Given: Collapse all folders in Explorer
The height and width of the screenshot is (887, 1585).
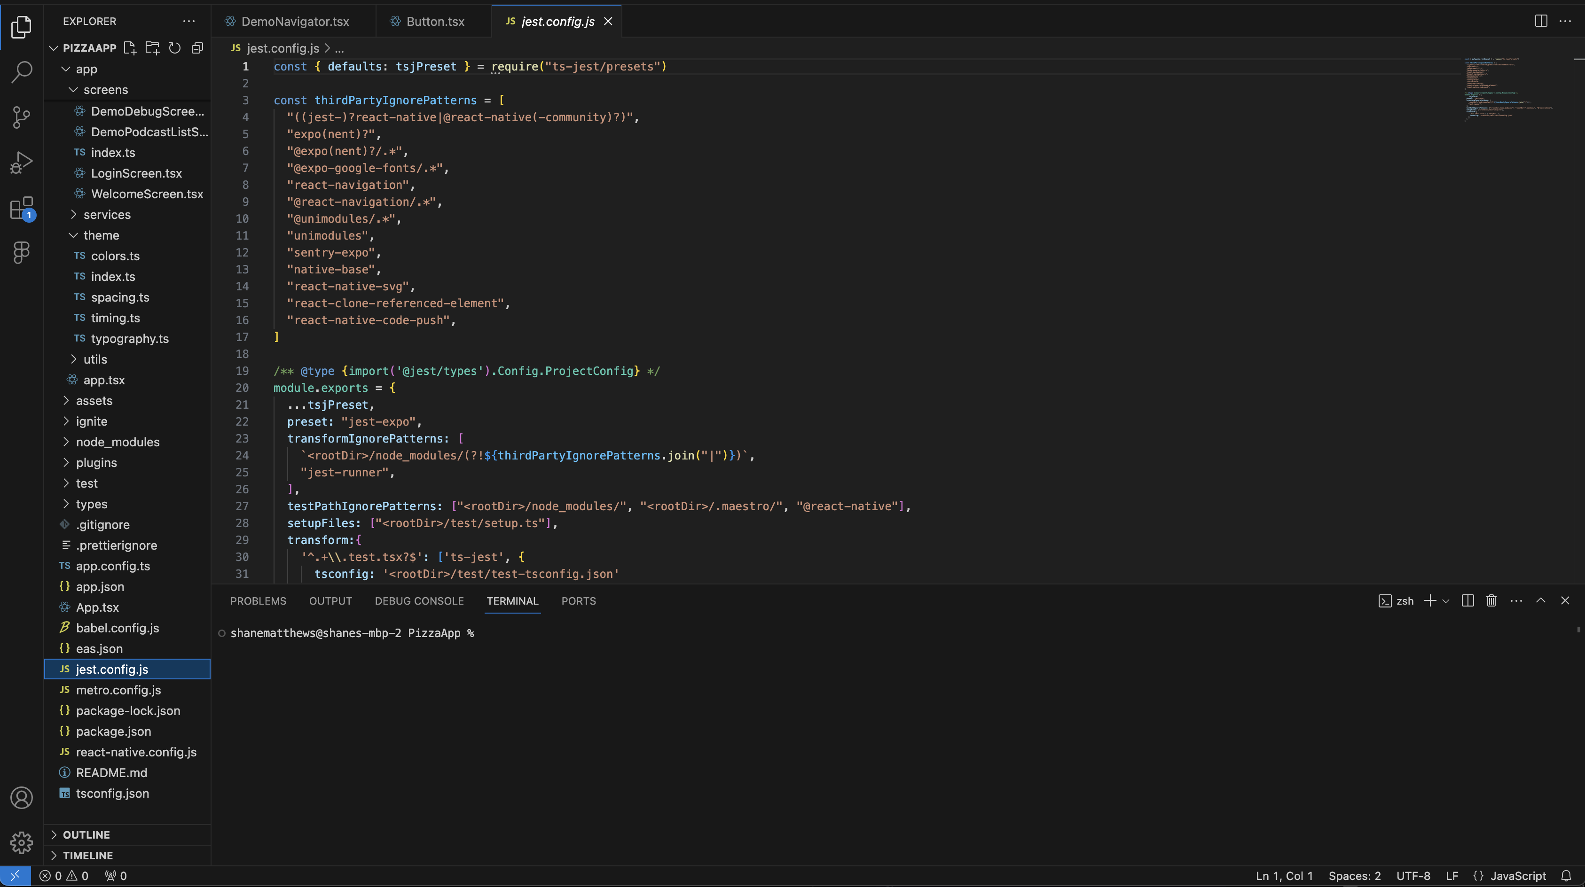Looking at the screenshot, I should tap(197, 48).
